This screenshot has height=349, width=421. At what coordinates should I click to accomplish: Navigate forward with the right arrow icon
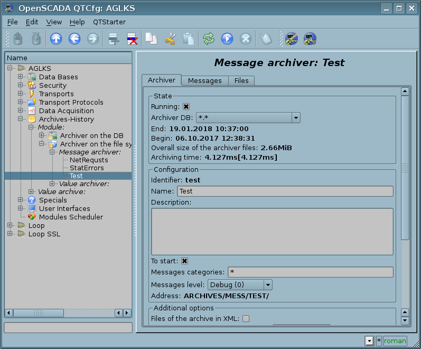93,39
